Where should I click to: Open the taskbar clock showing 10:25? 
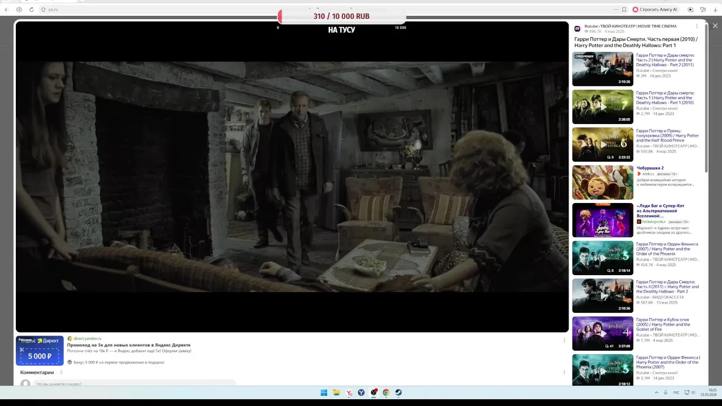[708, 392]
